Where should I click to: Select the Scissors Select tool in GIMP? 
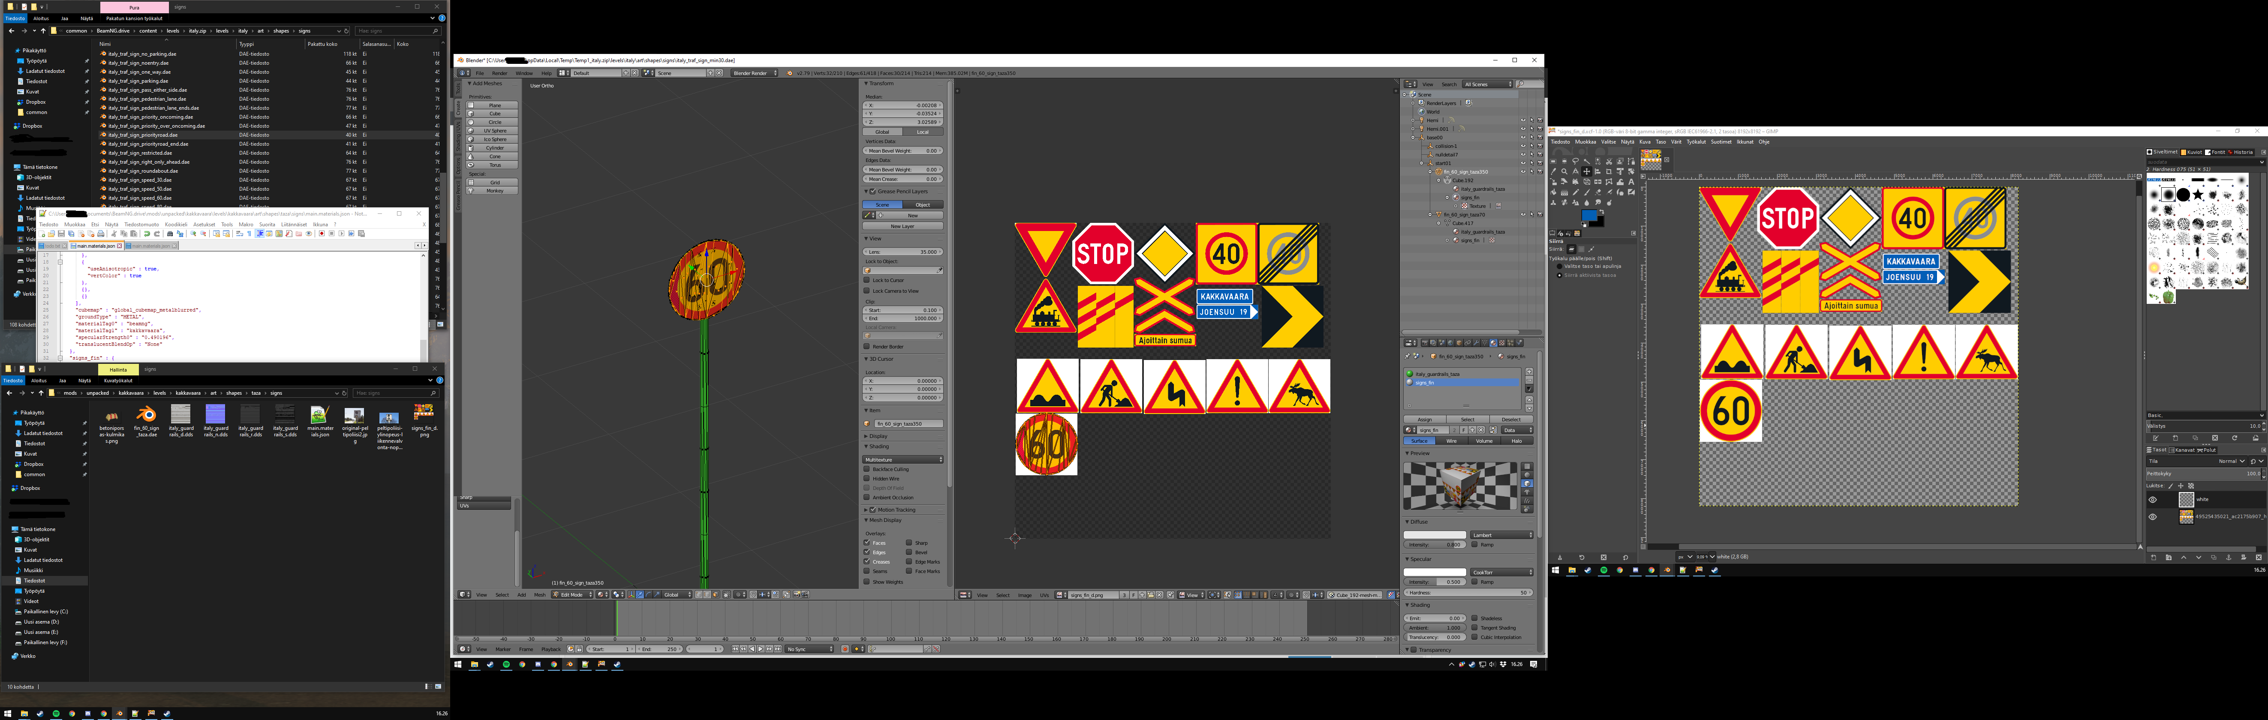tap(1609, 161)
